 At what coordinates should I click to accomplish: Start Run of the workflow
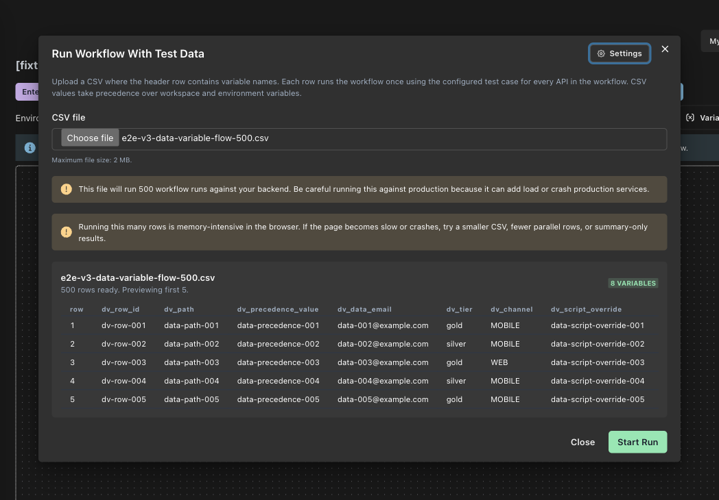click(637, 442)
